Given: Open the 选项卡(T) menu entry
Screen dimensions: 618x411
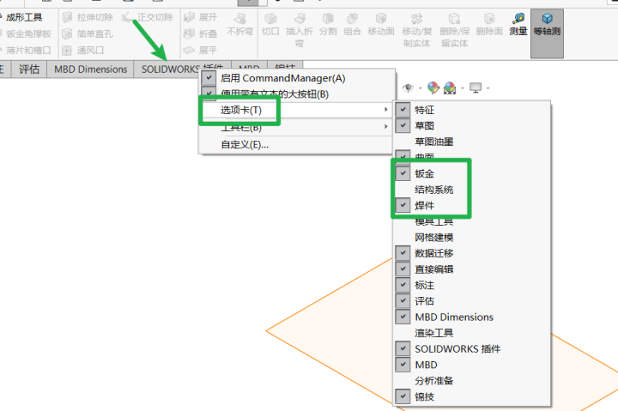Looking at the screenshot, I should 296,110.
